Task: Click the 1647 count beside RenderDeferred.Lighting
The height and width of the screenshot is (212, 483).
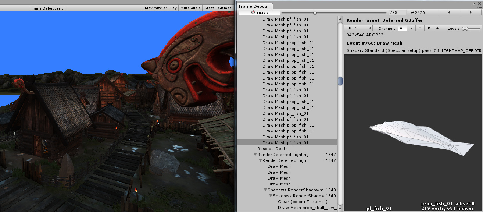Action: [331, 155]
